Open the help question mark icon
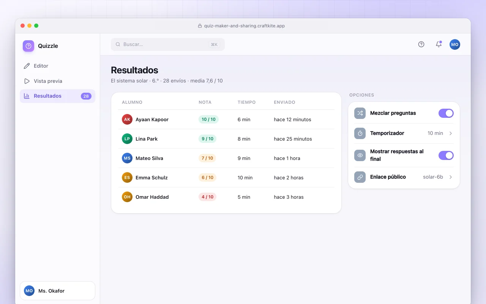486x304 pixels. pyautogui.click(x=421, y=44)
